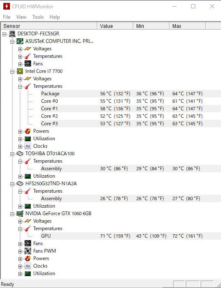The width and height of the screenshot is (221, 288).
Task: Click the NVIDIA GeForce GTX 1060 card icon
Action: [20, 214]
